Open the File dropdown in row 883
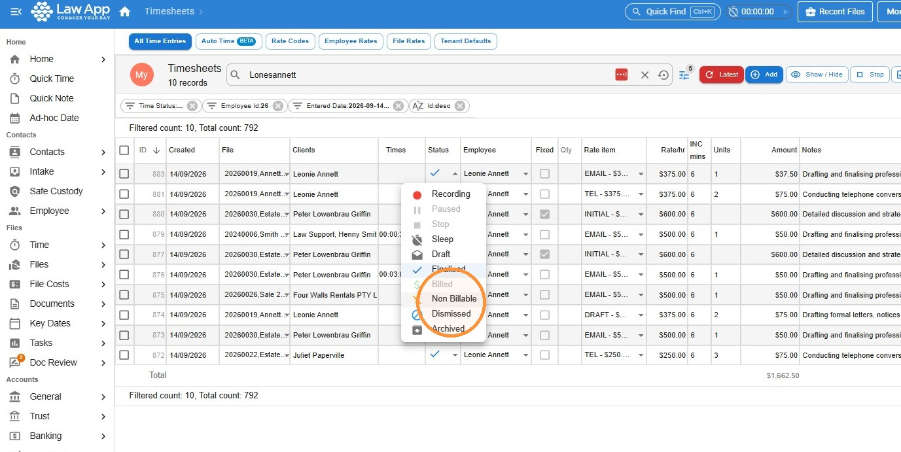Image resolution: width=901 pixels, height=452 pixels. pos(286,175)
